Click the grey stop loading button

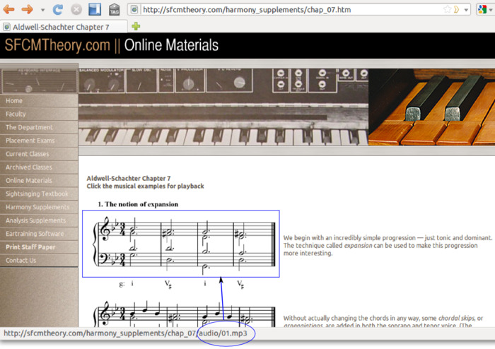click(76, 9)
